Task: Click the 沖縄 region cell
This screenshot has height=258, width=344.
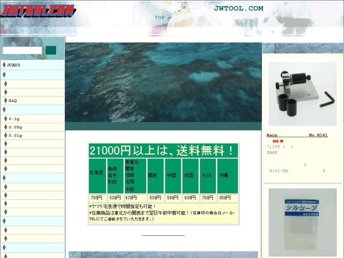Action: [x=228, y=176]
